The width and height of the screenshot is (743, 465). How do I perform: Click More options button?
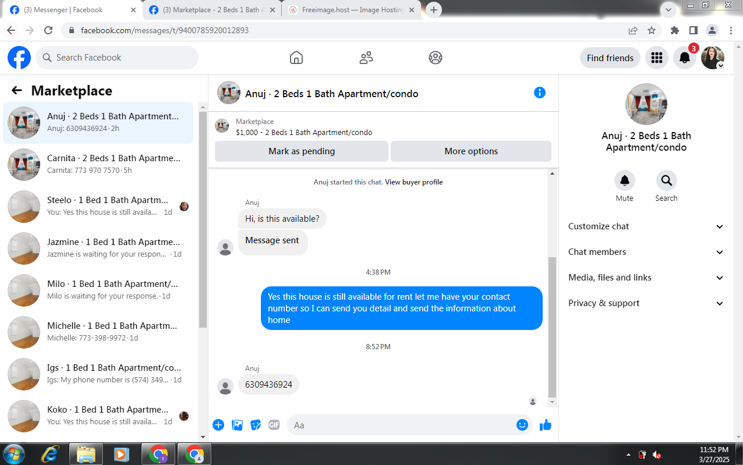(471, 151)
